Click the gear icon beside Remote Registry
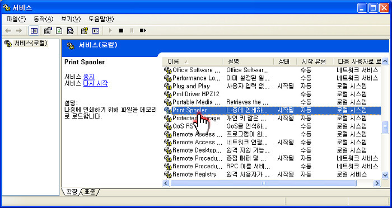 [168, 174]
